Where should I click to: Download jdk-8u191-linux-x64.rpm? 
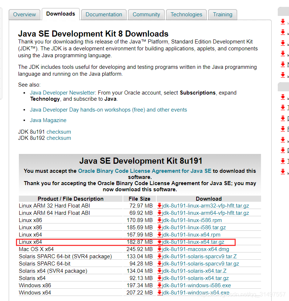[x=191, y=235]
